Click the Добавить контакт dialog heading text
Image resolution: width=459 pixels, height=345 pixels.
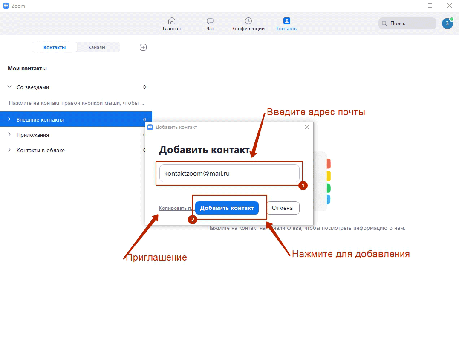click(x=204, y=150)
